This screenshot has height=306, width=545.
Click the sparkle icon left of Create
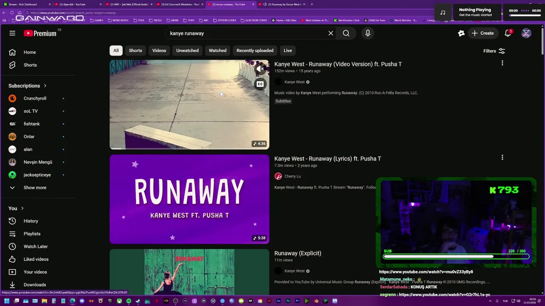click(461, 33)
